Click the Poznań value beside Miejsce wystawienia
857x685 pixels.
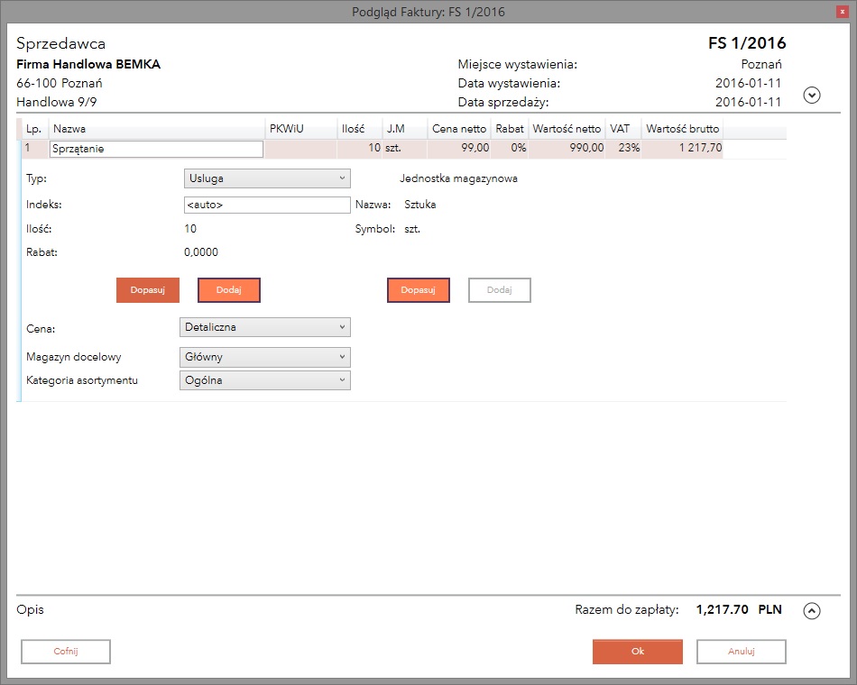click(761, 65)
